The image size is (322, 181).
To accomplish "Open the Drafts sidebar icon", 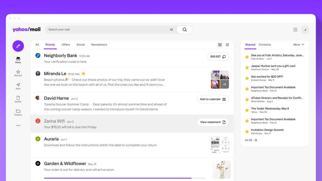I will click(18, 99).
